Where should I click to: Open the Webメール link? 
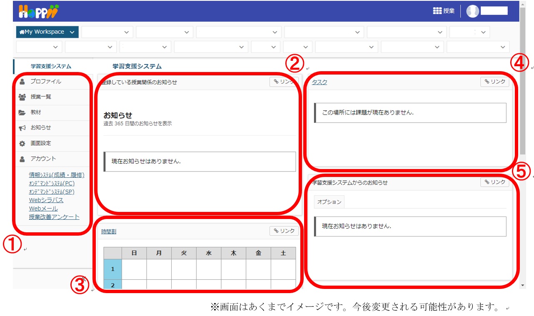43,209
